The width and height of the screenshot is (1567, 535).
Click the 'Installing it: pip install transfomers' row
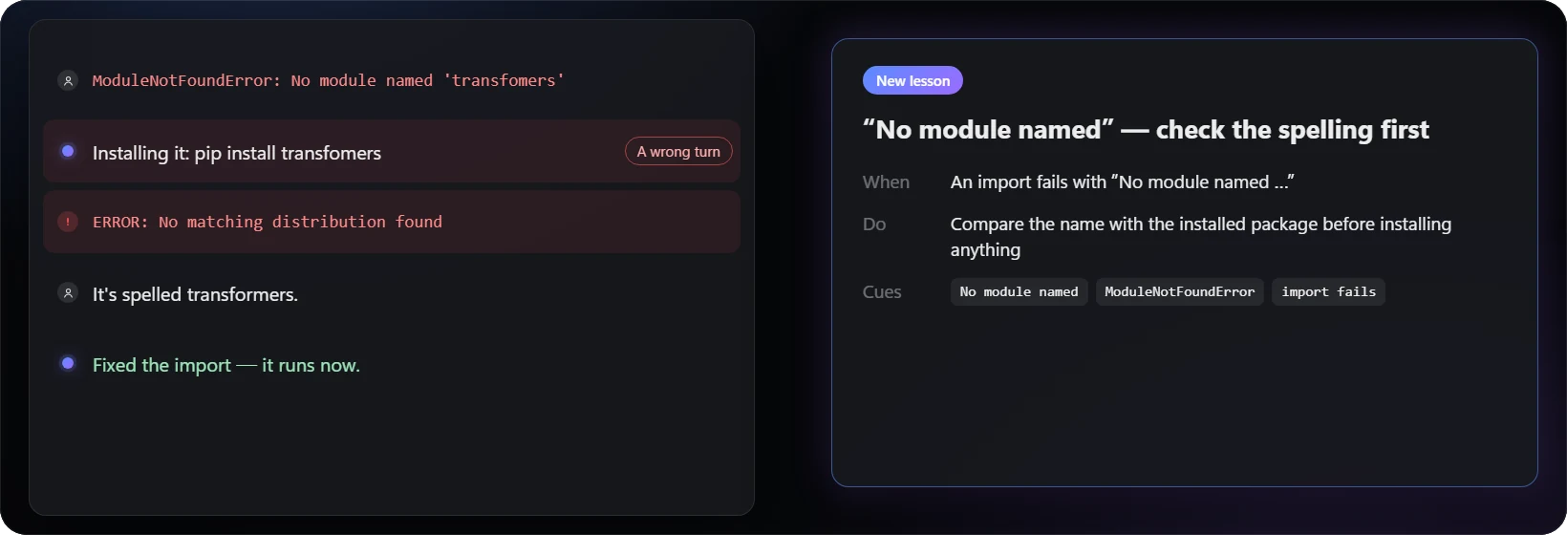(392, 151)
